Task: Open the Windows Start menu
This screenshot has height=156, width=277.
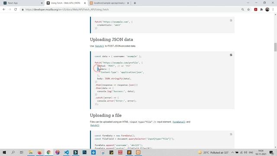Action: tap(4, 152)
